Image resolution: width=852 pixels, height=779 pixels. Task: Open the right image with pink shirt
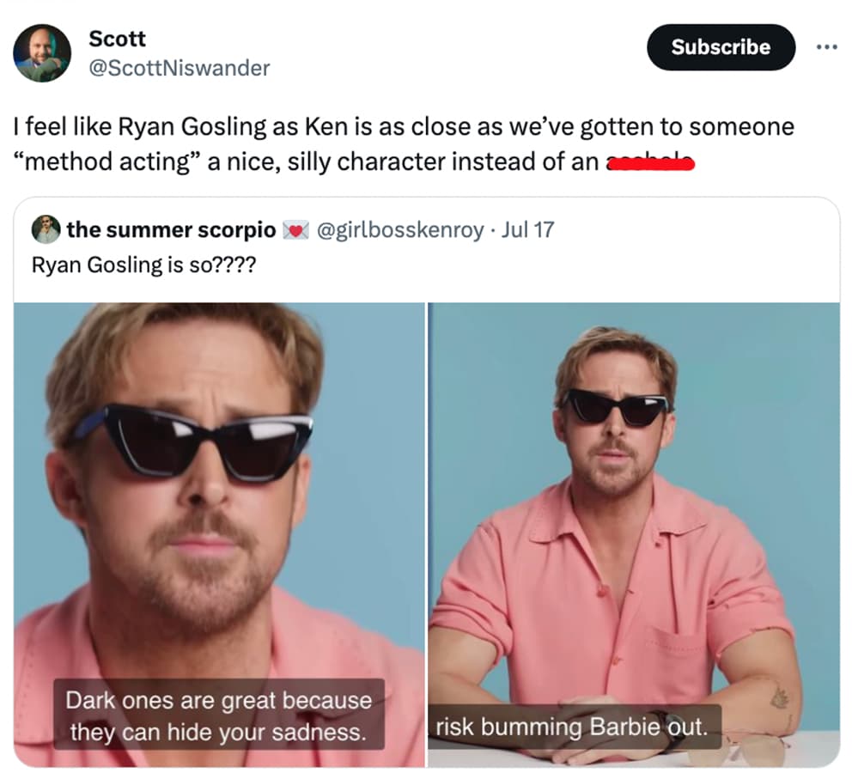tap(634, 534)
